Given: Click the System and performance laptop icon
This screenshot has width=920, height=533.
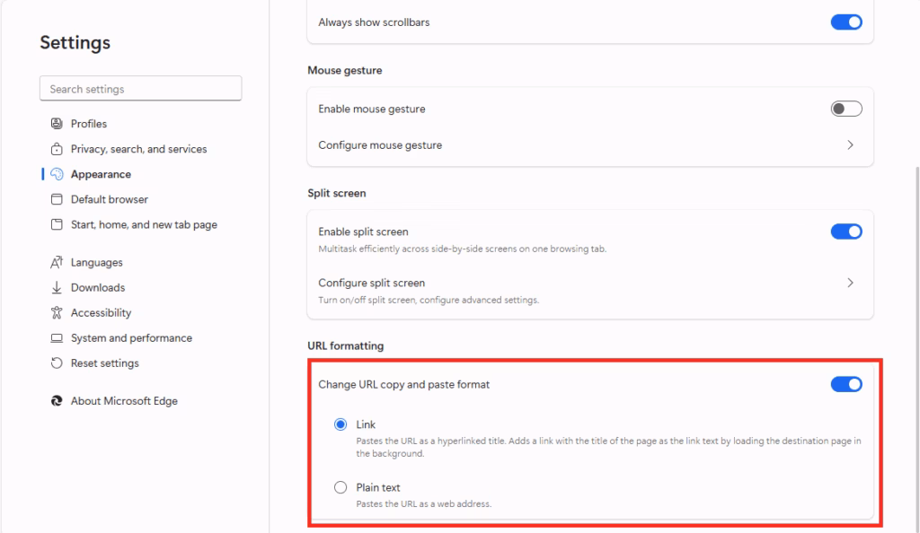Looking at the screenshot, I should coord(57,338).
